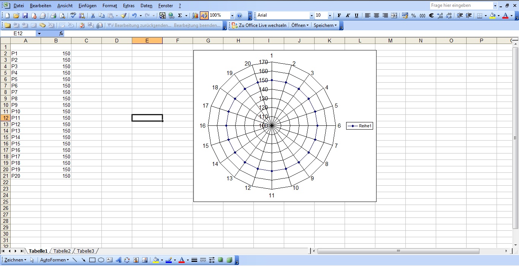Click the Print Preview icon

(62, 16)
